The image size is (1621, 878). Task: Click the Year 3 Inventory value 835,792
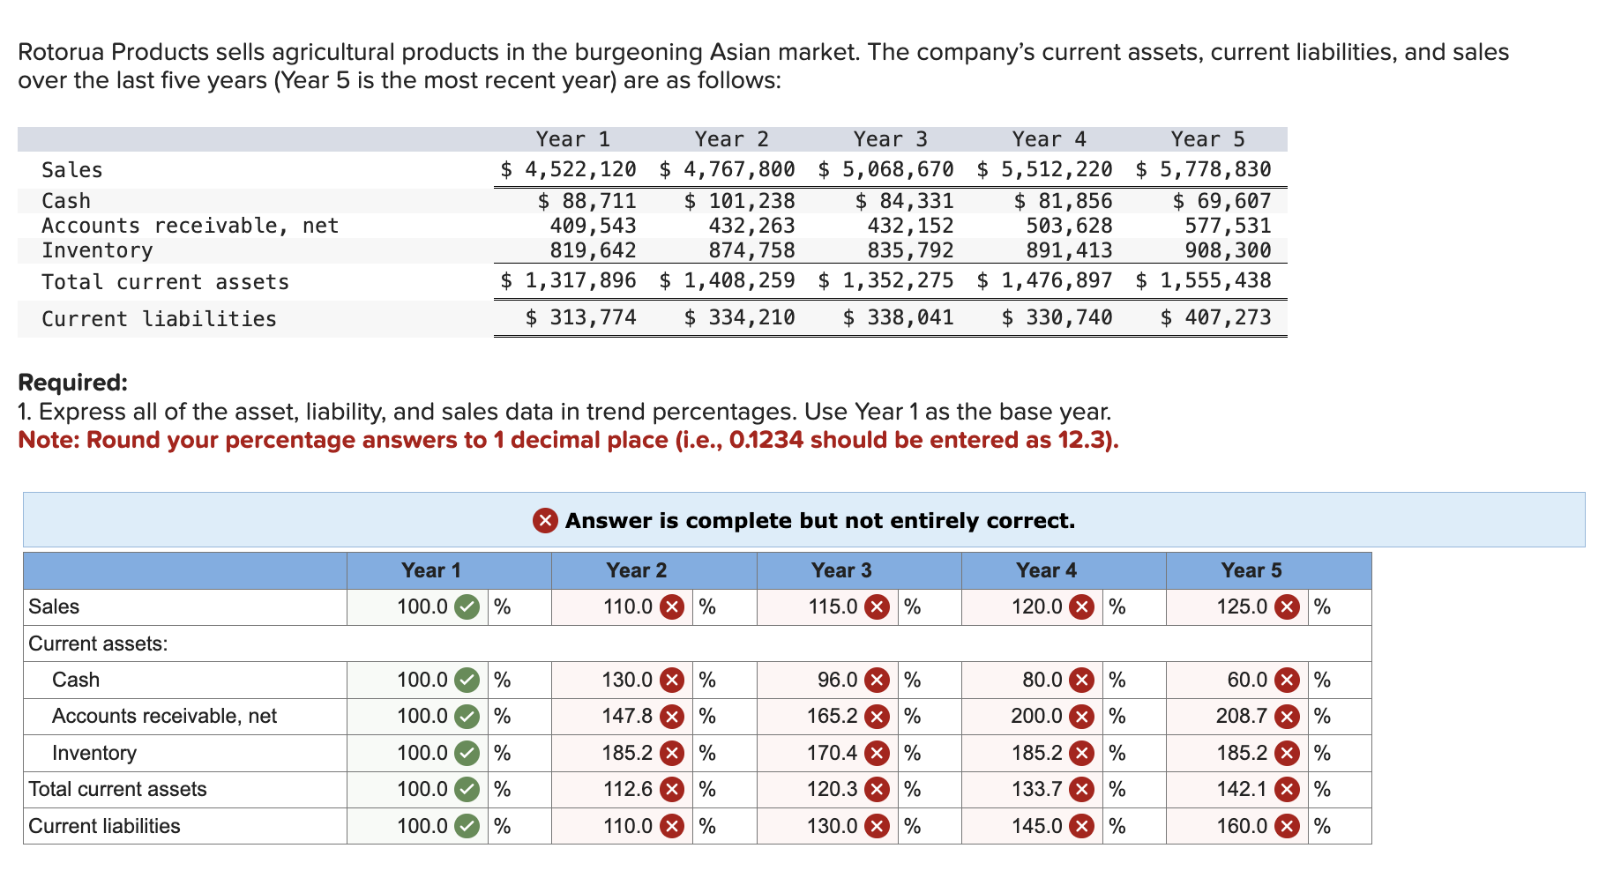click(x=910, y=250)
